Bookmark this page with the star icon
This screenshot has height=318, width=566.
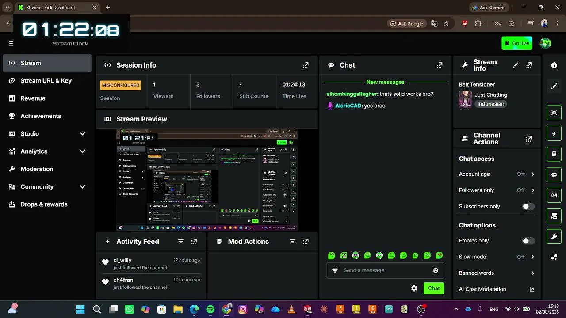pyautogui.click(x=446, y=23)
